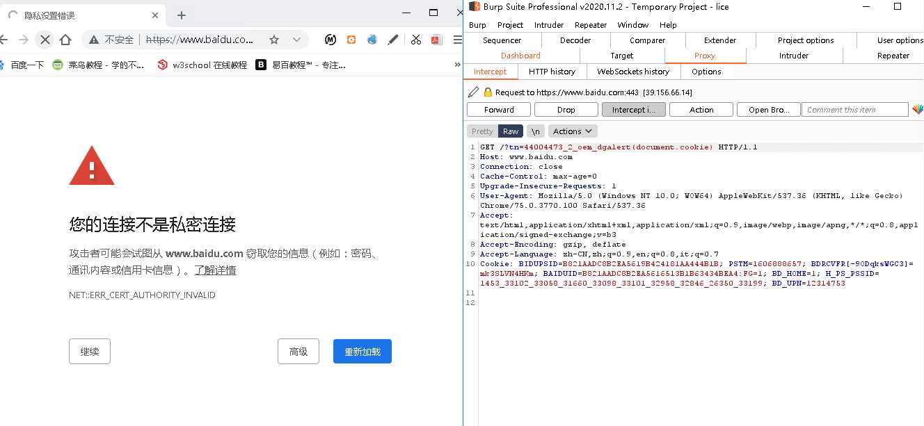Click the address bar URL www.baidu.co...
Screen dimensions: 924x426
click(200, 40)
